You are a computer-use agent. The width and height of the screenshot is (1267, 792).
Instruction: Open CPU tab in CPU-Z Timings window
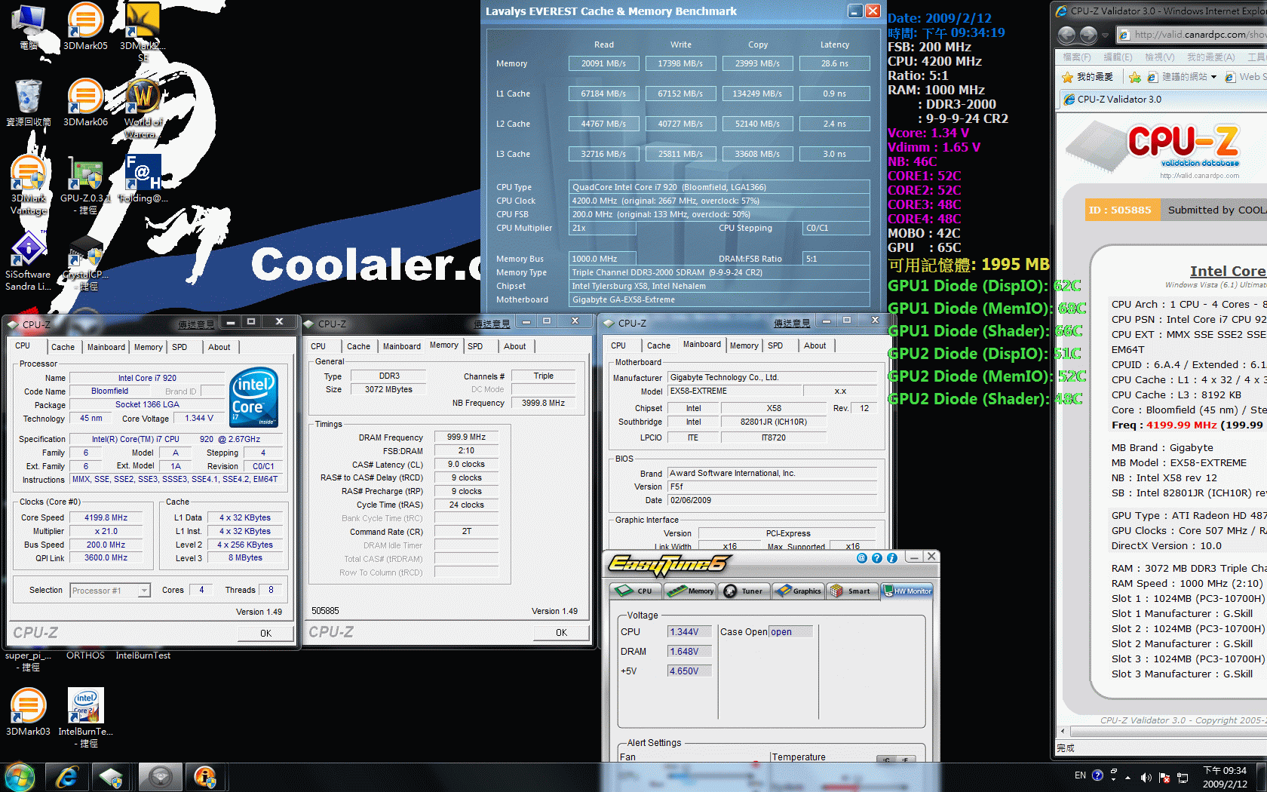(318, 346)
